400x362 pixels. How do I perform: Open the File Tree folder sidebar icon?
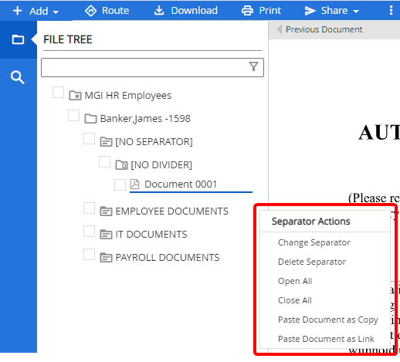click(18, 39)
